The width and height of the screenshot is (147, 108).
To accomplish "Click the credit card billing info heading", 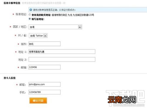I will 12,3.
